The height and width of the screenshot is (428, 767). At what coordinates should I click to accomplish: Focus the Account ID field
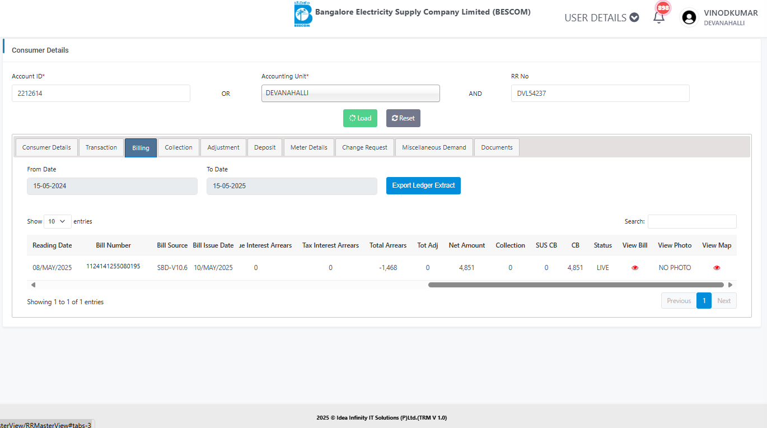coord(101,94)
